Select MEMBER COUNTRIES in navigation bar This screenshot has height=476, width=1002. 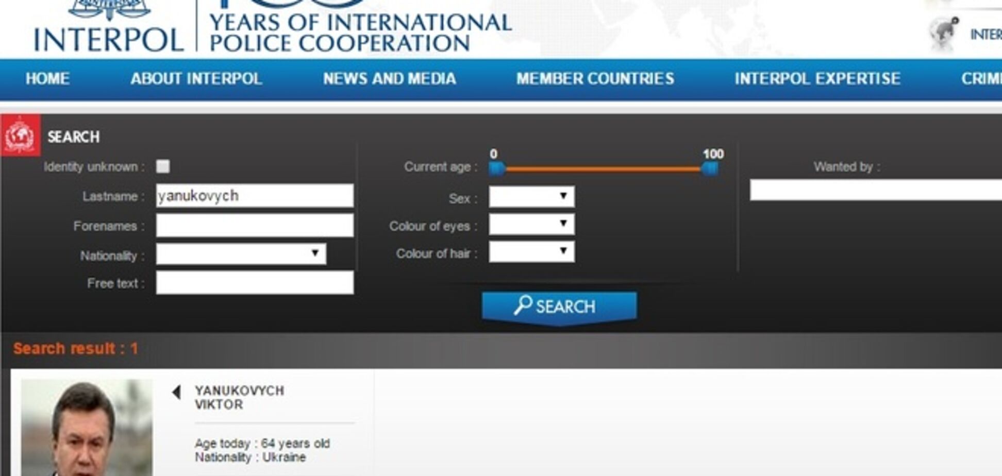(x=595, y=79)
